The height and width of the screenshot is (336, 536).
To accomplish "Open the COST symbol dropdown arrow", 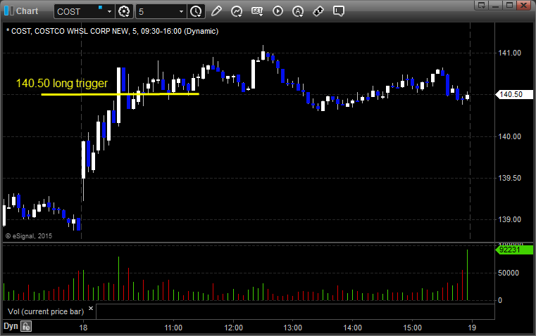I will (x=109, y=11).
